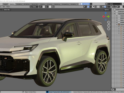Open object visibility and selectability filter
Image resolution: width=124 pixels, height=93 pixels.
[85, 7]
